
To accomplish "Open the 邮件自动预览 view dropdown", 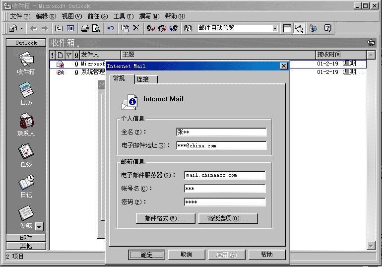I will [x=275, y=28].
